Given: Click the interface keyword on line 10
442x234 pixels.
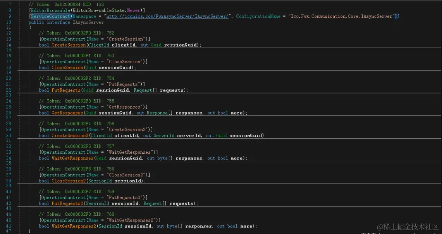Looking at the screenshot, I should pyautogui.click(x=58, y=22).
